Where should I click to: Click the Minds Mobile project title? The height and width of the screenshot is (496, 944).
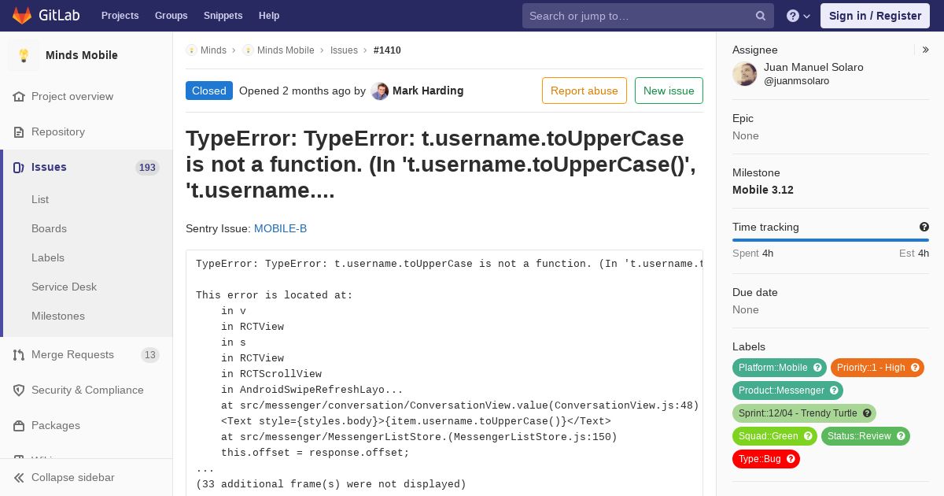point(82,55)
